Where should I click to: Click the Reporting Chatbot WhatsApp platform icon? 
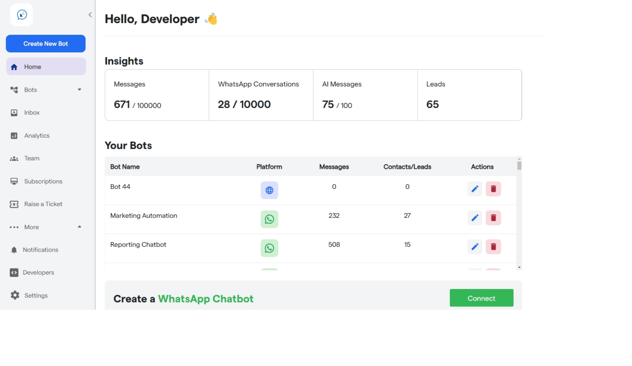269,248
